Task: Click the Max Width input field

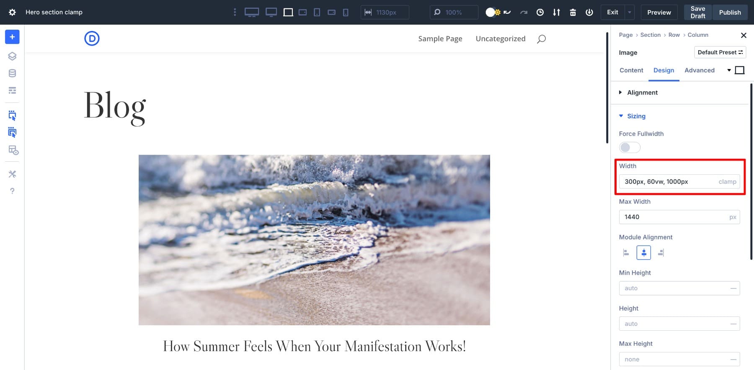Action: pyautogui.click(x=674, y=217)
